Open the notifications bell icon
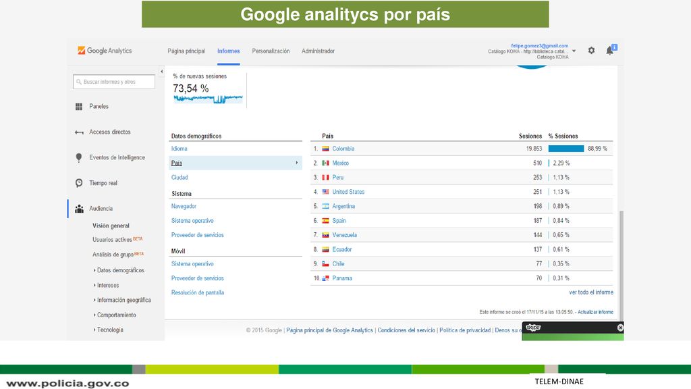The height and width of the screenshot is (389, 691). pyautogui.click(x=610, y=50)
